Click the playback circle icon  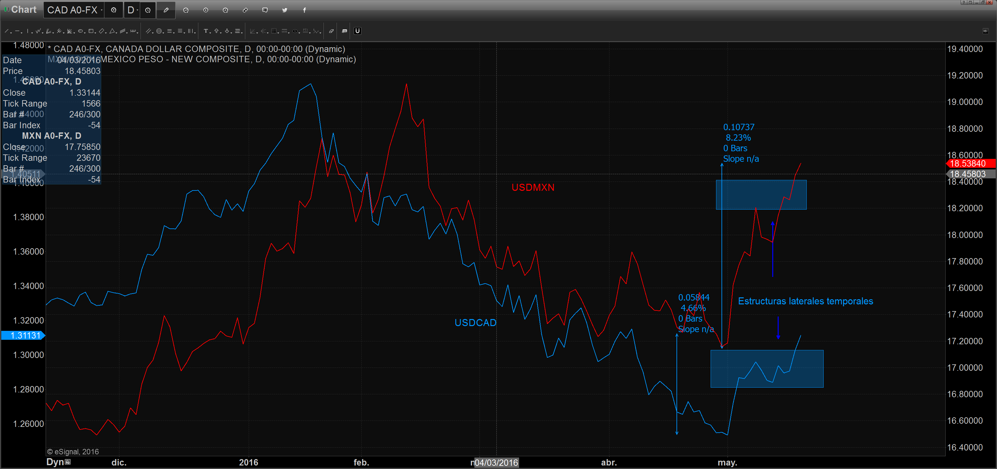(x=206, y=10)
